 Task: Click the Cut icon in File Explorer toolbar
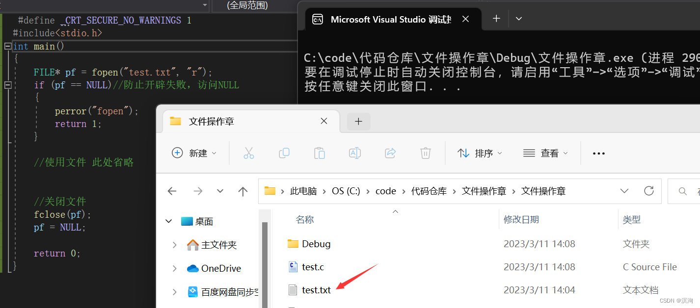tap(249, 153)
